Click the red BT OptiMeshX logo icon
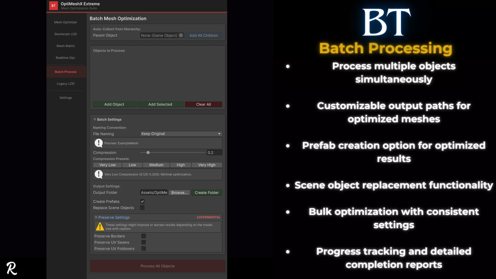 point(53,6)
